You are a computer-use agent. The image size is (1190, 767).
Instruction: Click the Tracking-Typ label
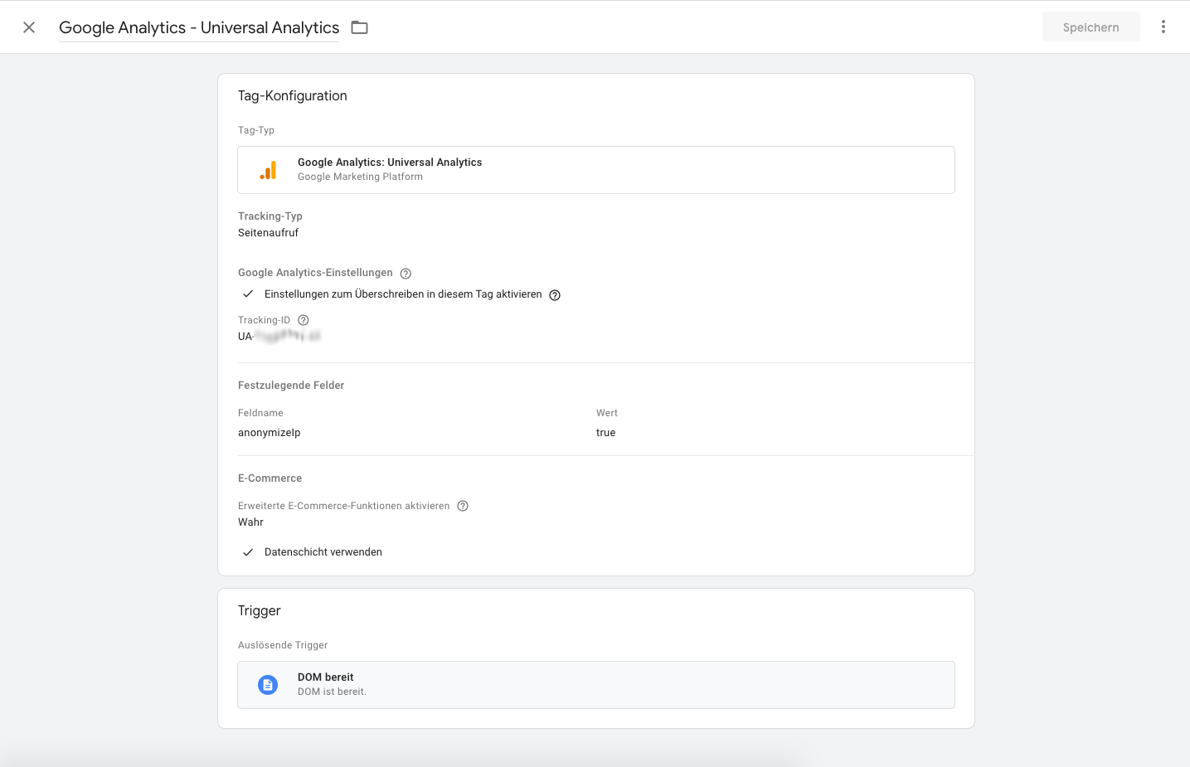coord(270,216)
